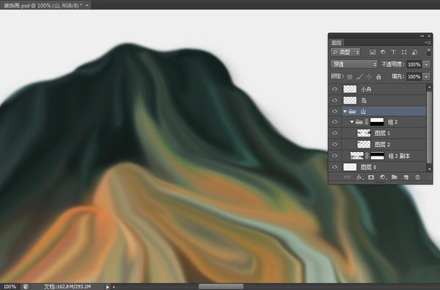This screenshot has height=290, width=440.
Task: Select the 图层 0 layer name
Action: pos(368,167)
